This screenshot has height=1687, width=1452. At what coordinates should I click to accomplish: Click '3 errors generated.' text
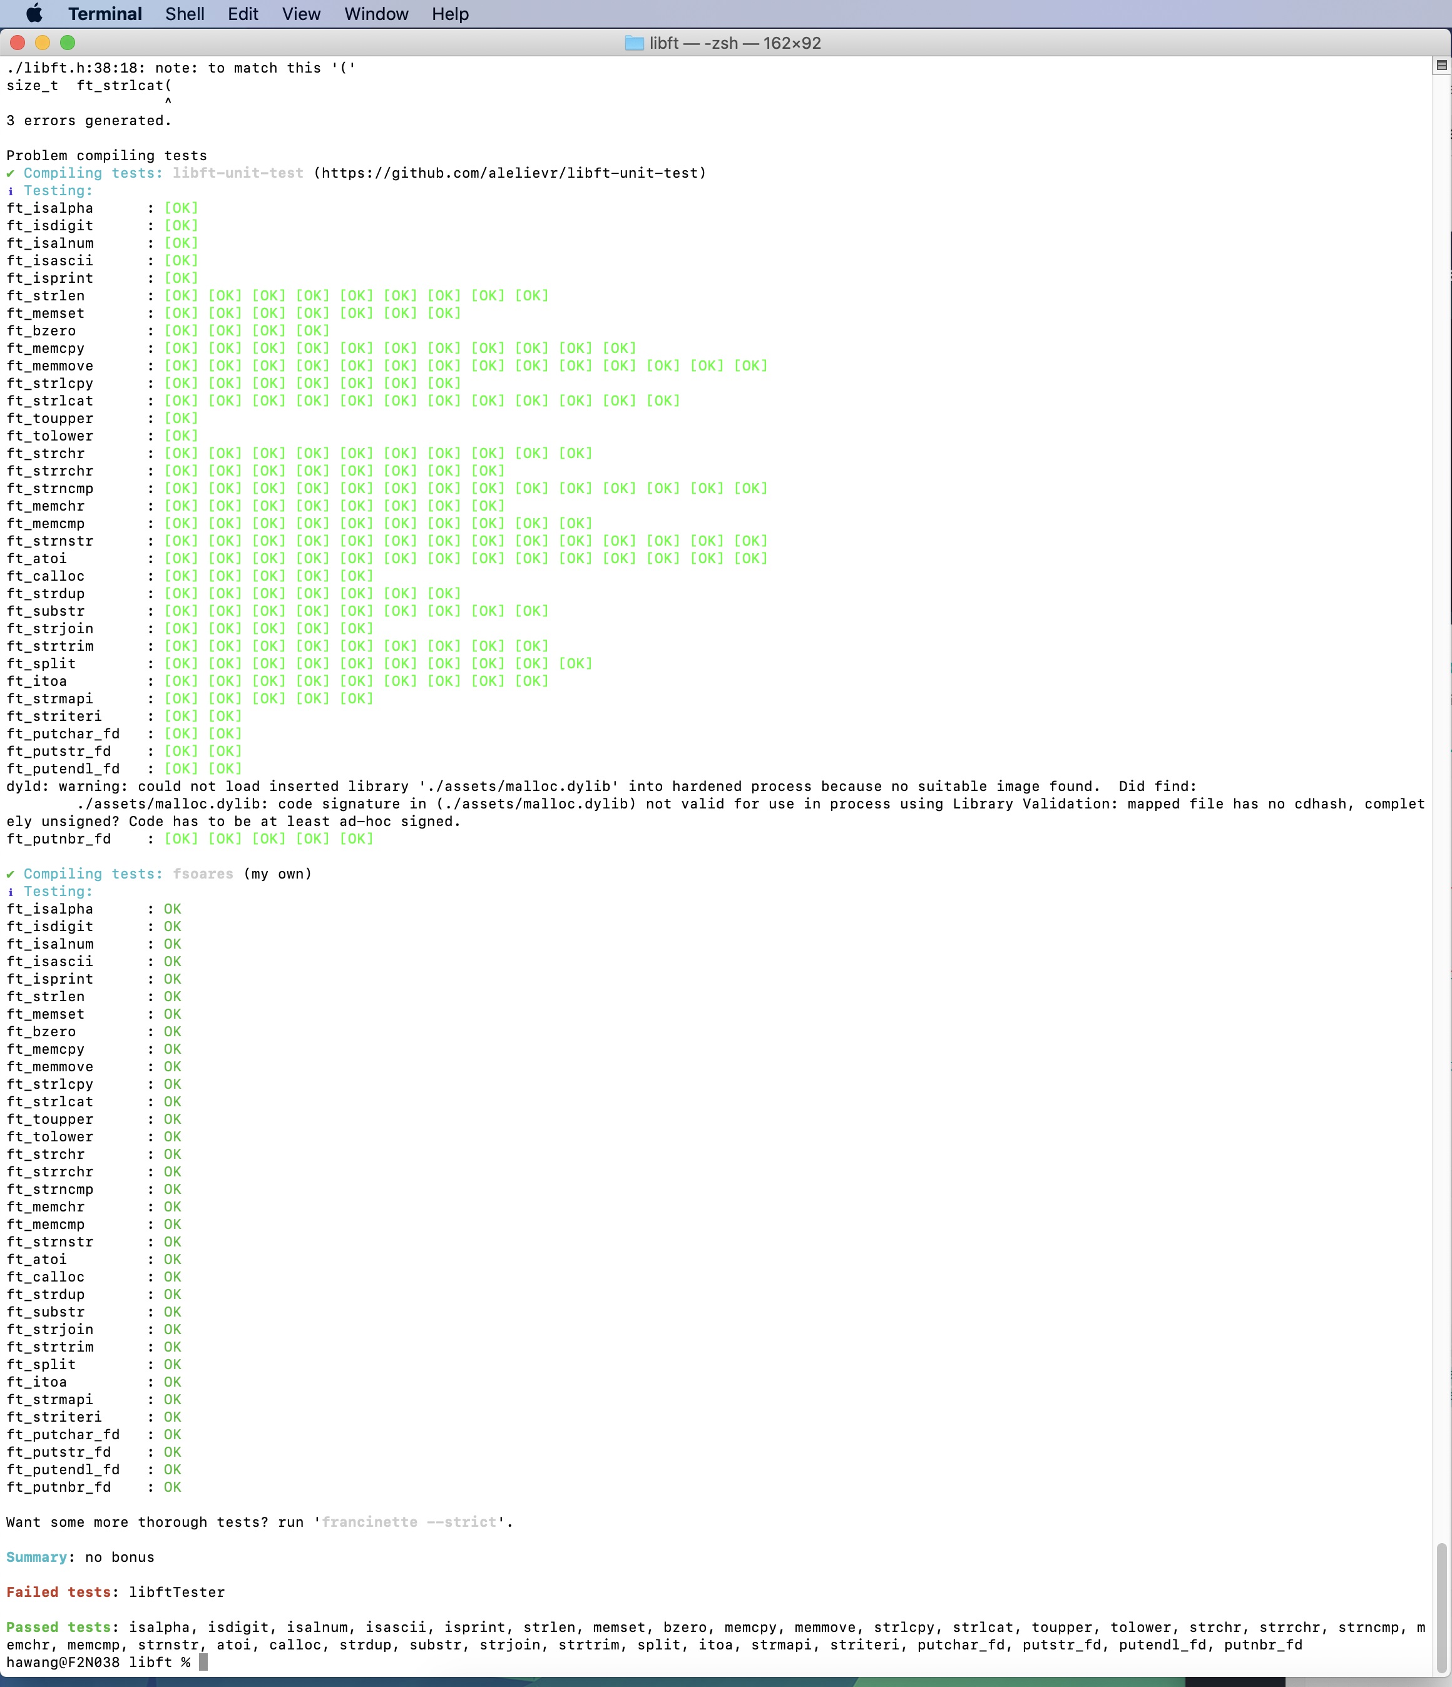tap(89, 121)
